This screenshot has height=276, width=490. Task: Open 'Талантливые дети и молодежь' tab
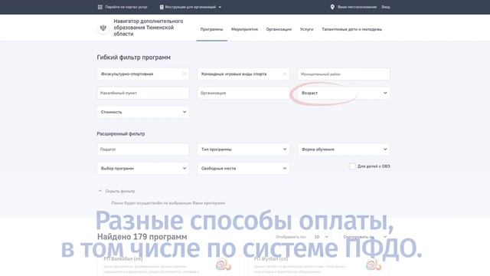pos(351,29)
